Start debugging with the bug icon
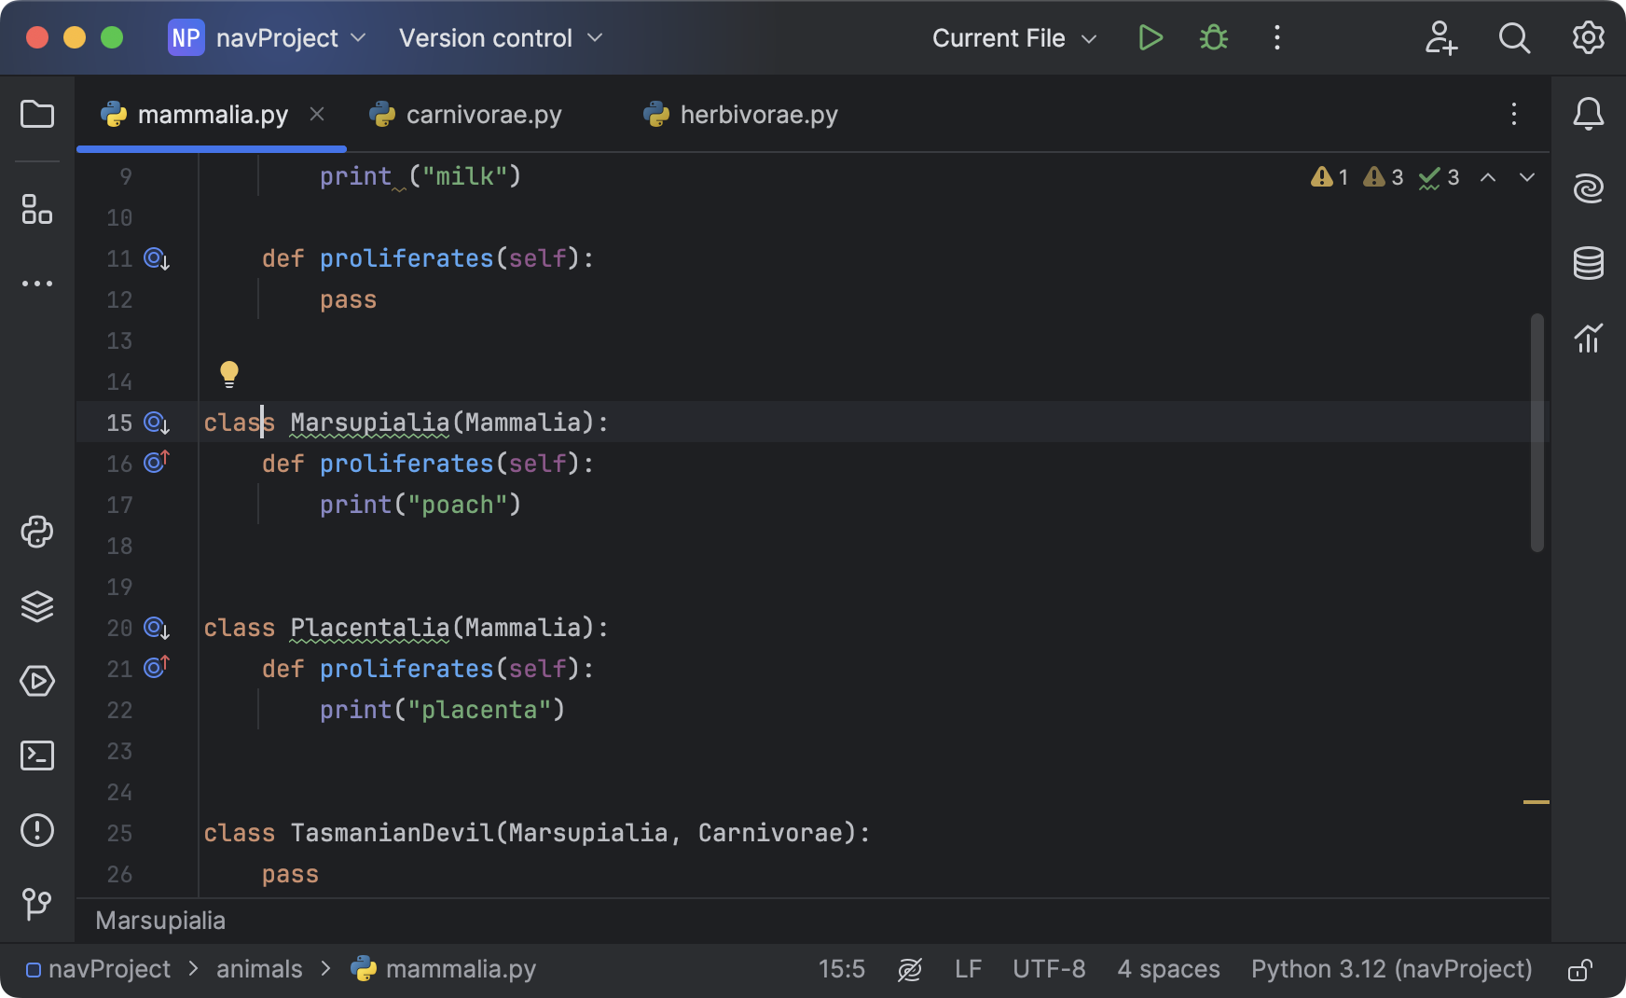 pyautogui.click(x=1212, y=38)
